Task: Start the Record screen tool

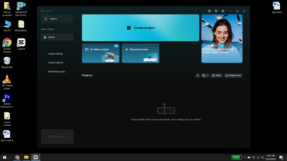Action: pos(140,53)
